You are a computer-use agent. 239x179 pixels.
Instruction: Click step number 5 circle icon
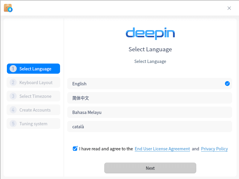13,124
